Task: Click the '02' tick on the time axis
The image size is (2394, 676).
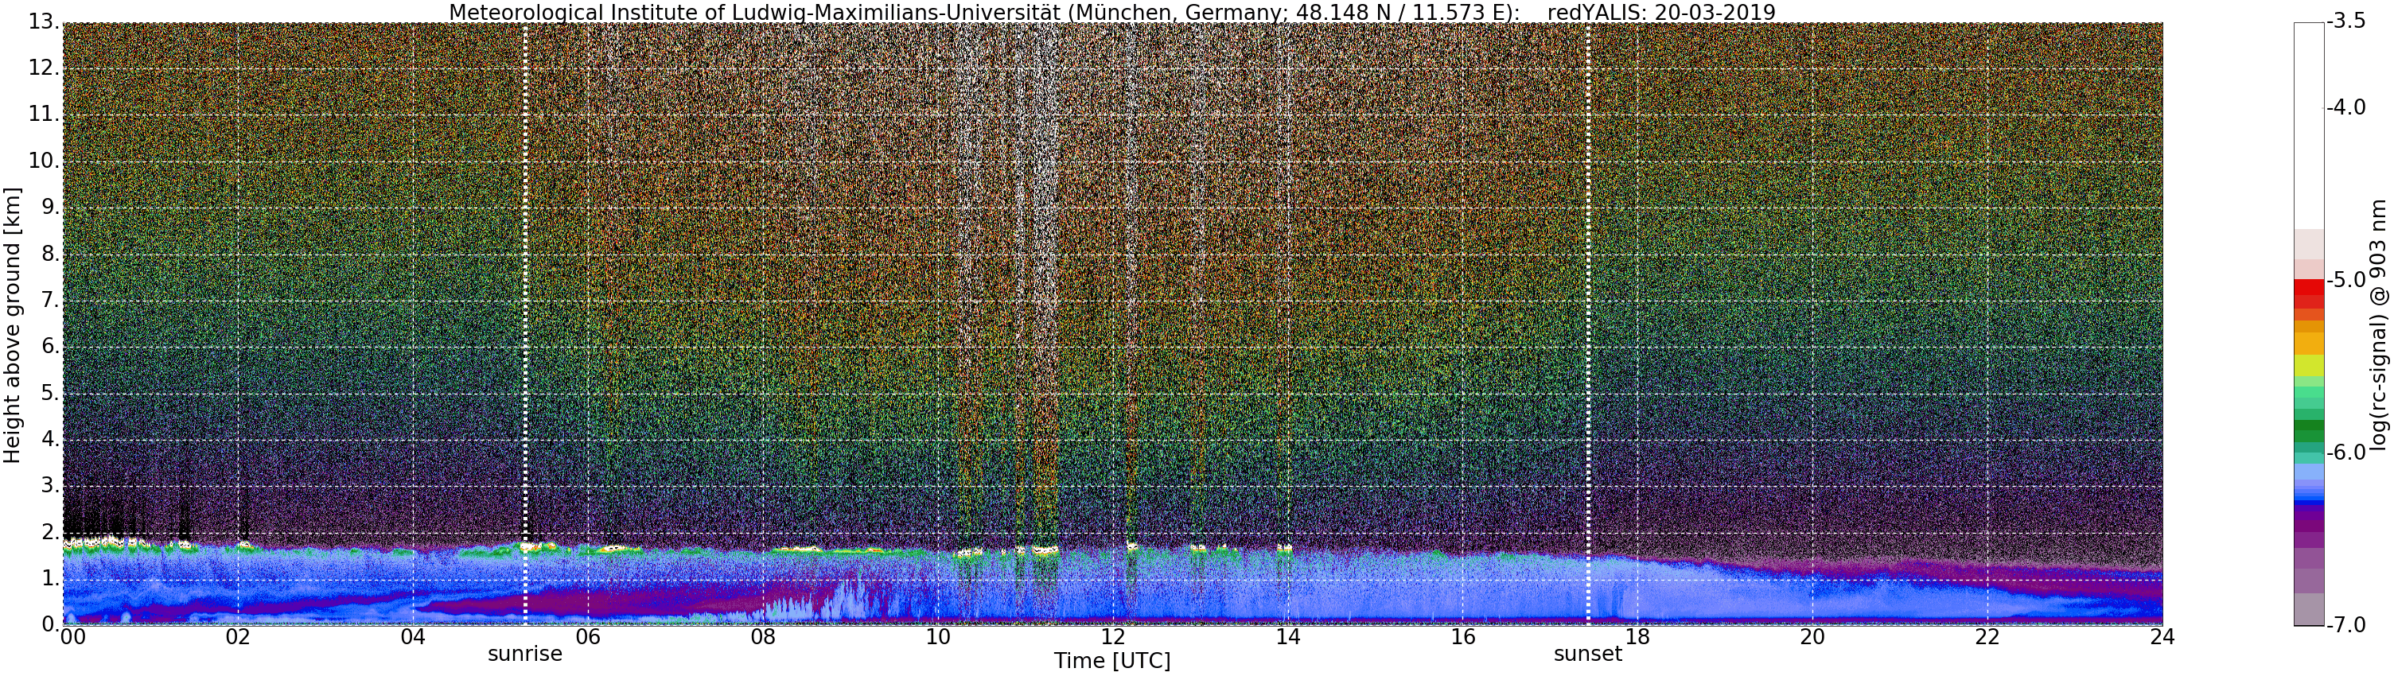Action: point(238,637)
